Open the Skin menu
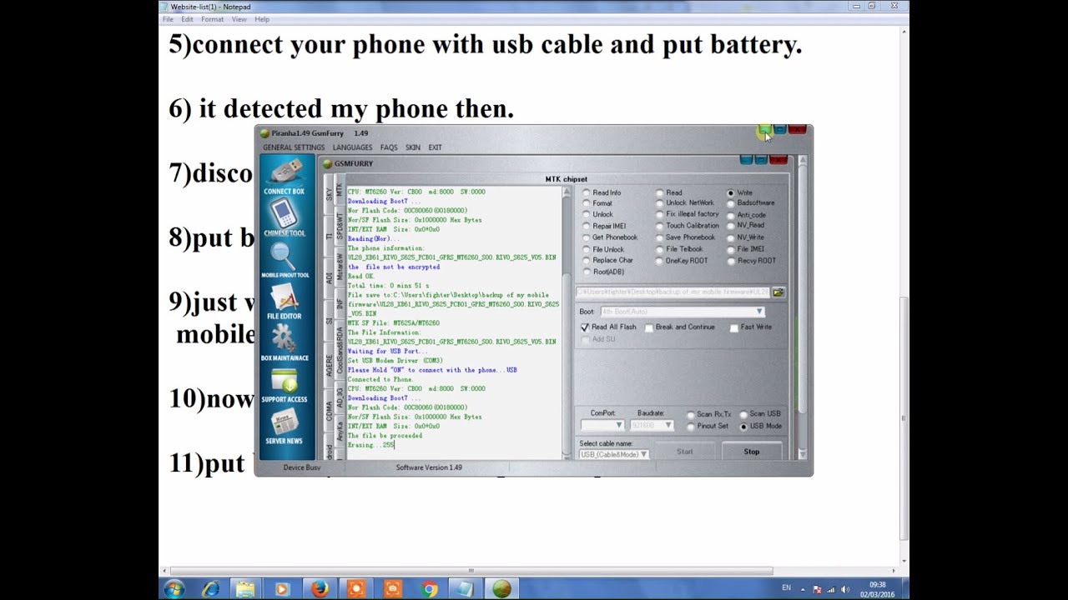1068x600 pixels. (x=413, y=147)
